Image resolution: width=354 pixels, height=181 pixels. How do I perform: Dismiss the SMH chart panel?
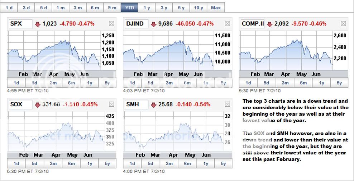228,105
